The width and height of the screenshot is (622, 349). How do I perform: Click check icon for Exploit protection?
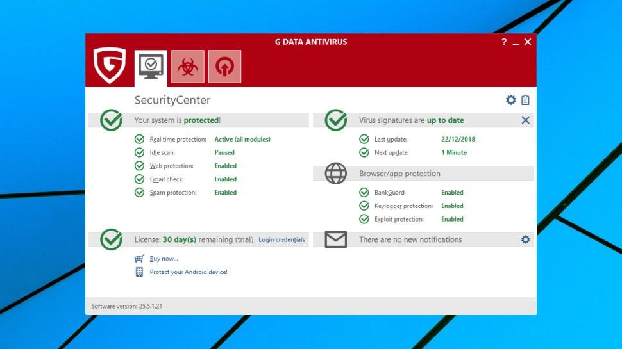[x=364, y=219]
